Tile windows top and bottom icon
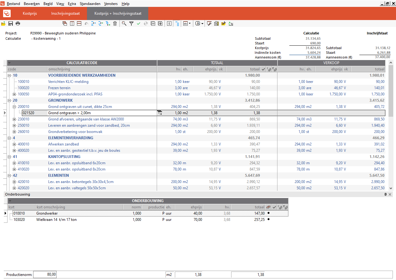Screen dimensions: 396x280 pos(79,23)
